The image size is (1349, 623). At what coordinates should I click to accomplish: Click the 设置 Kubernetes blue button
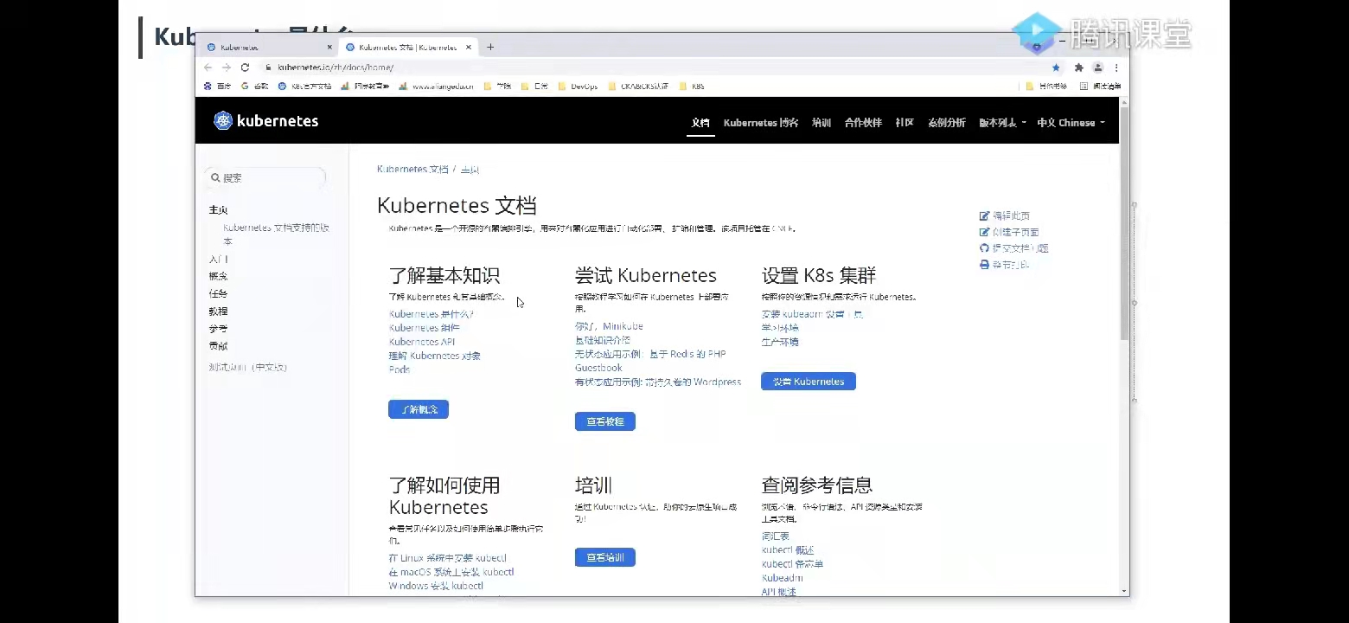809,382
